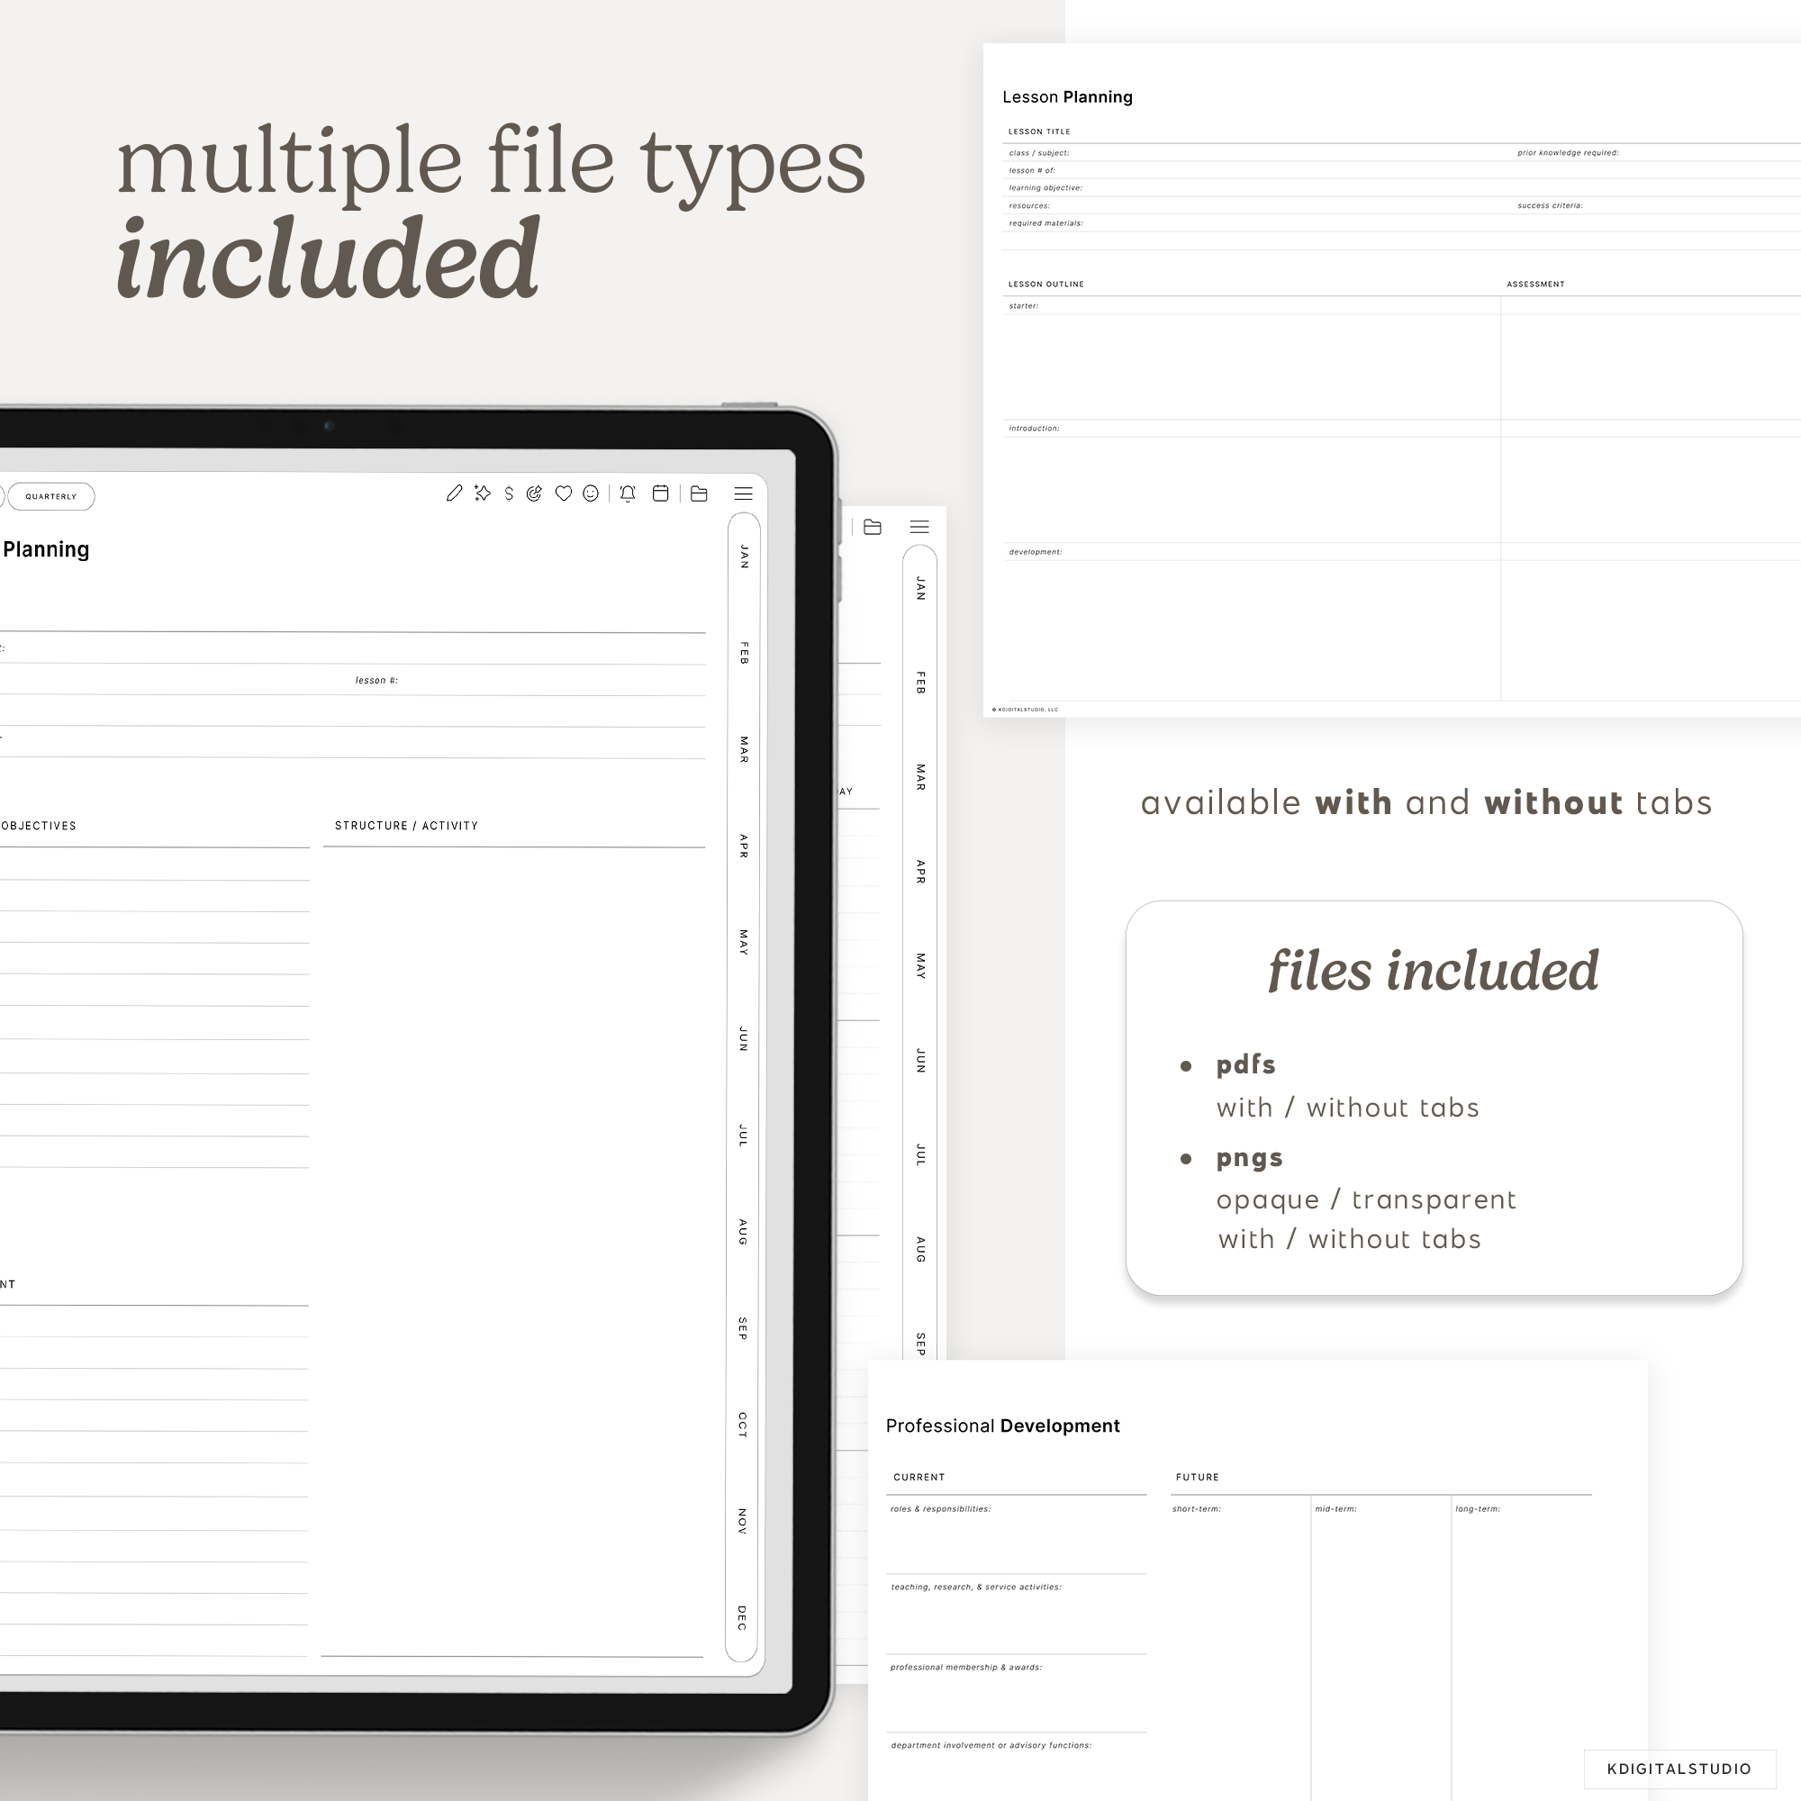This screenshot has width=1801, height=1801.
Task: Open the smiley mood tracker icon
Action: coord(591,494)
